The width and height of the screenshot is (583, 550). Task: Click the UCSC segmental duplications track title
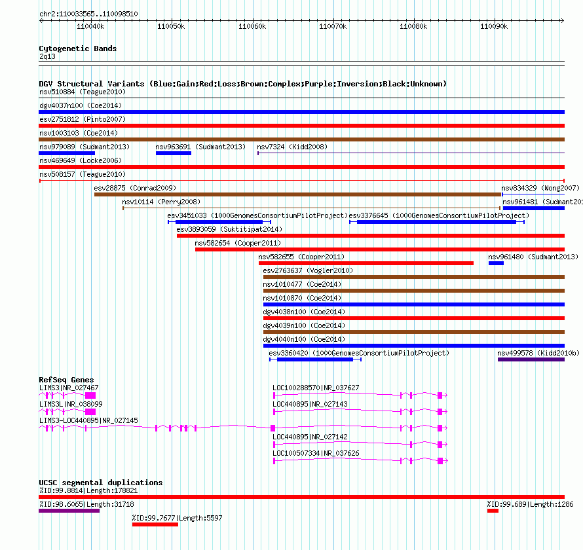[101, 483]
